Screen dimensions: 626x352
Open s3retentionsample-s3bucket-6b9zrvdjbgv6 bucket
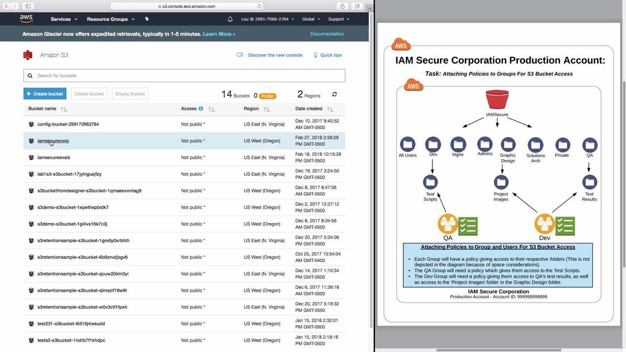pyautogui.click(x=83, y=257)
